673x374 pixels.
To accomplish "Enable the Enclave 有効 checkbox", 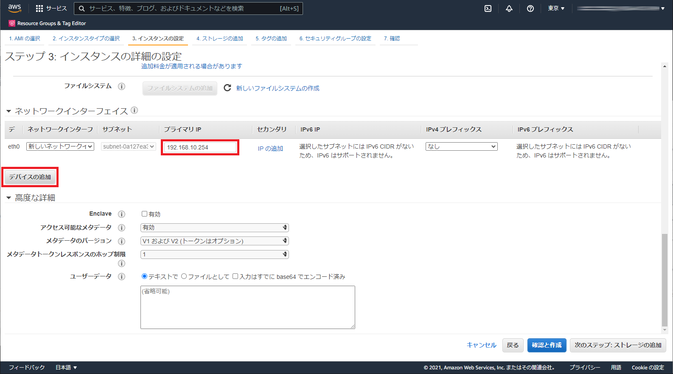I will point(144,214).
